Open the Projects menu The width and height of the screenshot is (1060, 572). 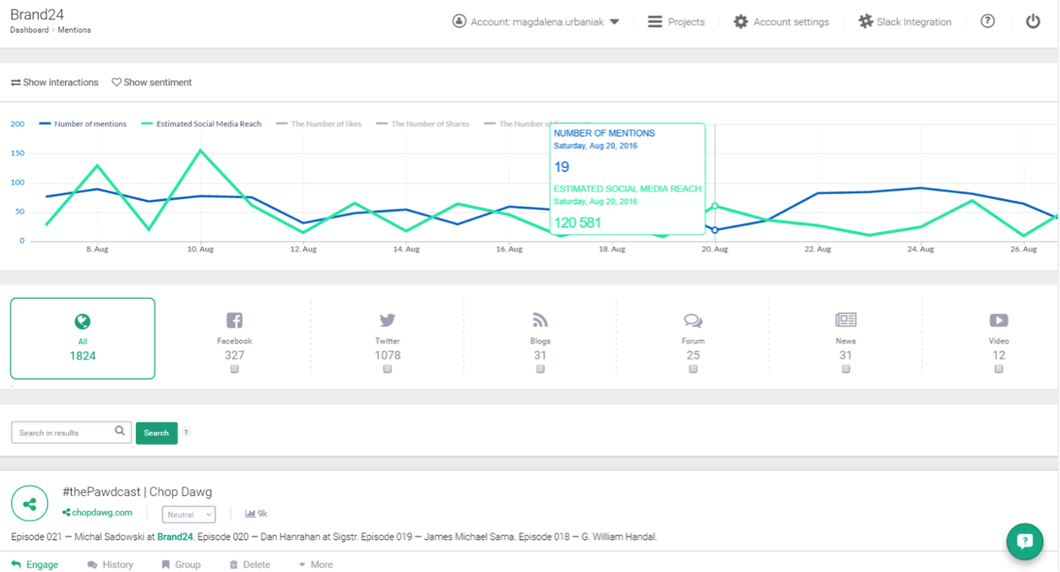pyautogui.click(x=676, y=22)
